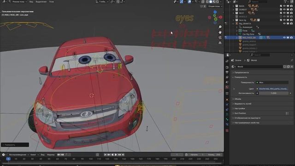The image size is (295, 166).
Task: Open the Render properties tab icon
Action: point(227,67)
